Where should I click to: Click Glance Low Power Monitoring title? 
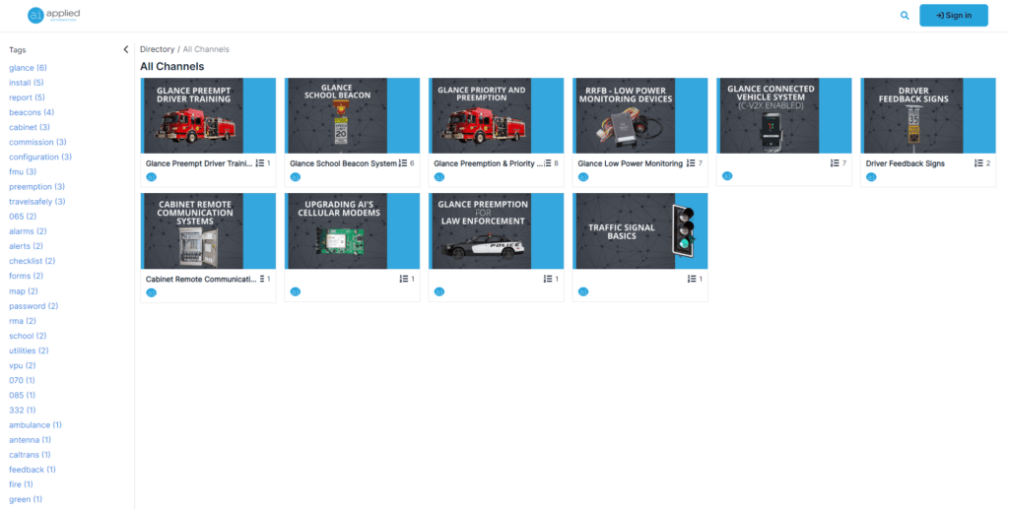(630, 163)
